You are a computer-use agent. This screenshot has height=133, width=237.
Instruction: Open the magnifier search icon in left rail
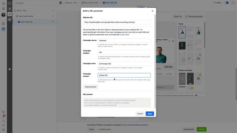pyautogui.click(x=3, y=121)
